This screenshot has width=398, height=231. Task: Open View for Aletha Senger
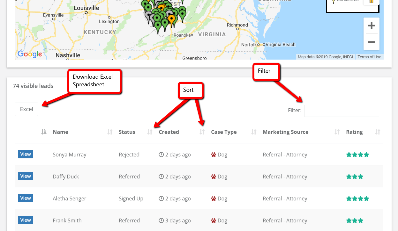tap(26, 198)
